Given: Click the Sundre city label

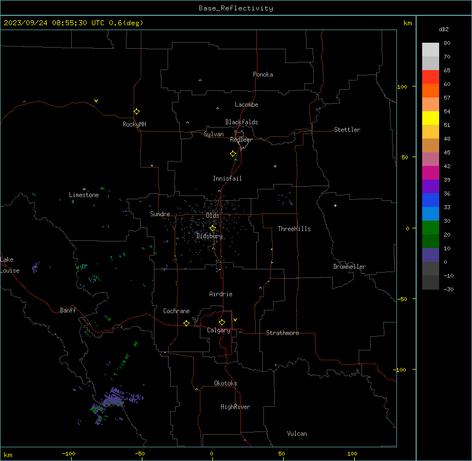Looking at the screenshot, I should 160,214.
